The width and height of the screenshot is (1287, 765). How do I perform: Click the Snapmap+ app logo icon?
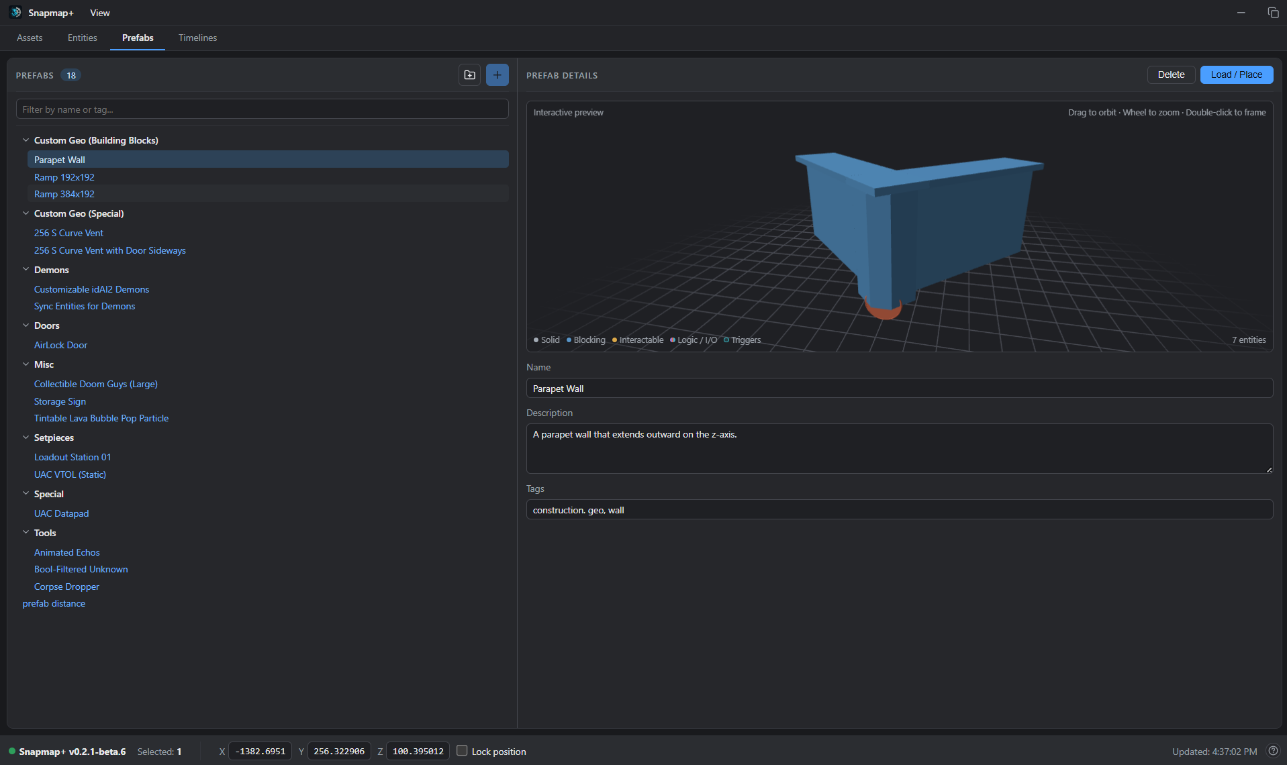click(15, 13)
